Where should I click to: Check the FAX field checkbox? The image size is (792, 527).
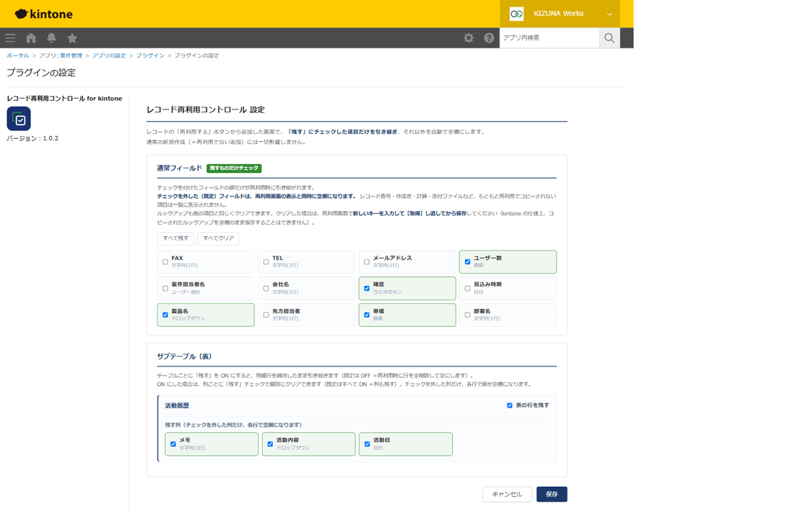(165, 262)
